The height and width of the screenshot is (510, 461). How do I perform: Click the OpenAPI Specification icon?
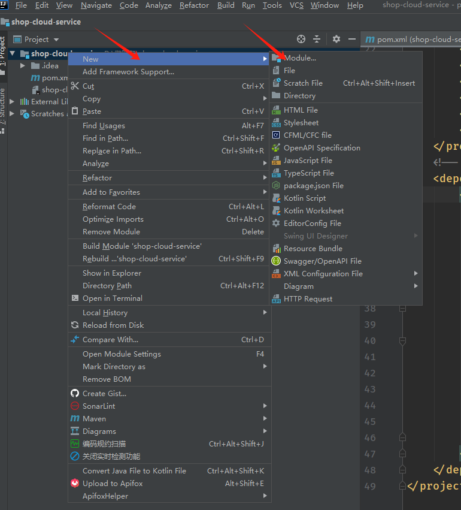pyautogui.click(x=276, y=147)
